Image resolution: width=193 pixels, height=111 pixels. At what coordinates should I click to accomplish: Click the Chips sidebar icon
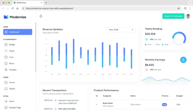[x=6, y=51]
